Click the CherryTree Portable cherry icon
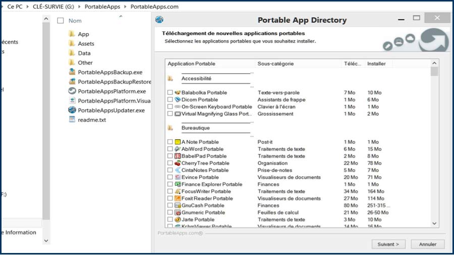This screenshot has width=454, height=255. tap(178, 163)
